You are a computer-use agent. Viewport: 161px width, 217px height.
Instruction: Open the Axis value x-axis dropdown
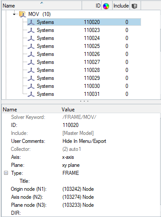coord(110,157)
